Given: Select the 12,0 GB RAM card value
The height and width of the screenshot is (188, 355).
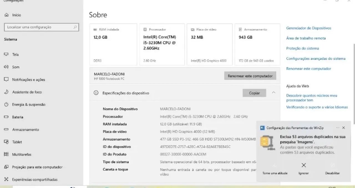Looking at the screenshot, I should [100, 37].
